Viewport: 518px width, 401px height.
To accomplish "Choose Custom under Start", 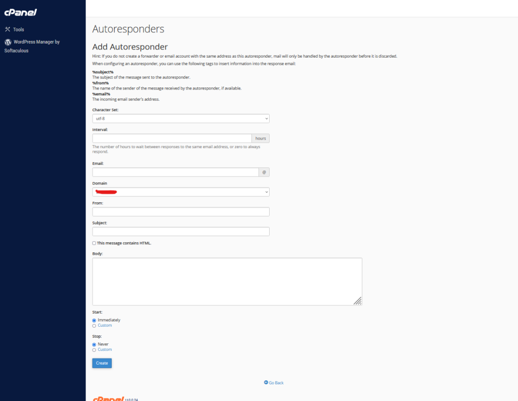I will tap(94, 326).
